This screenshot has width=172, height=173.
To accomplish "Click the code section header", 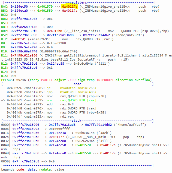I will click(77, 84).
